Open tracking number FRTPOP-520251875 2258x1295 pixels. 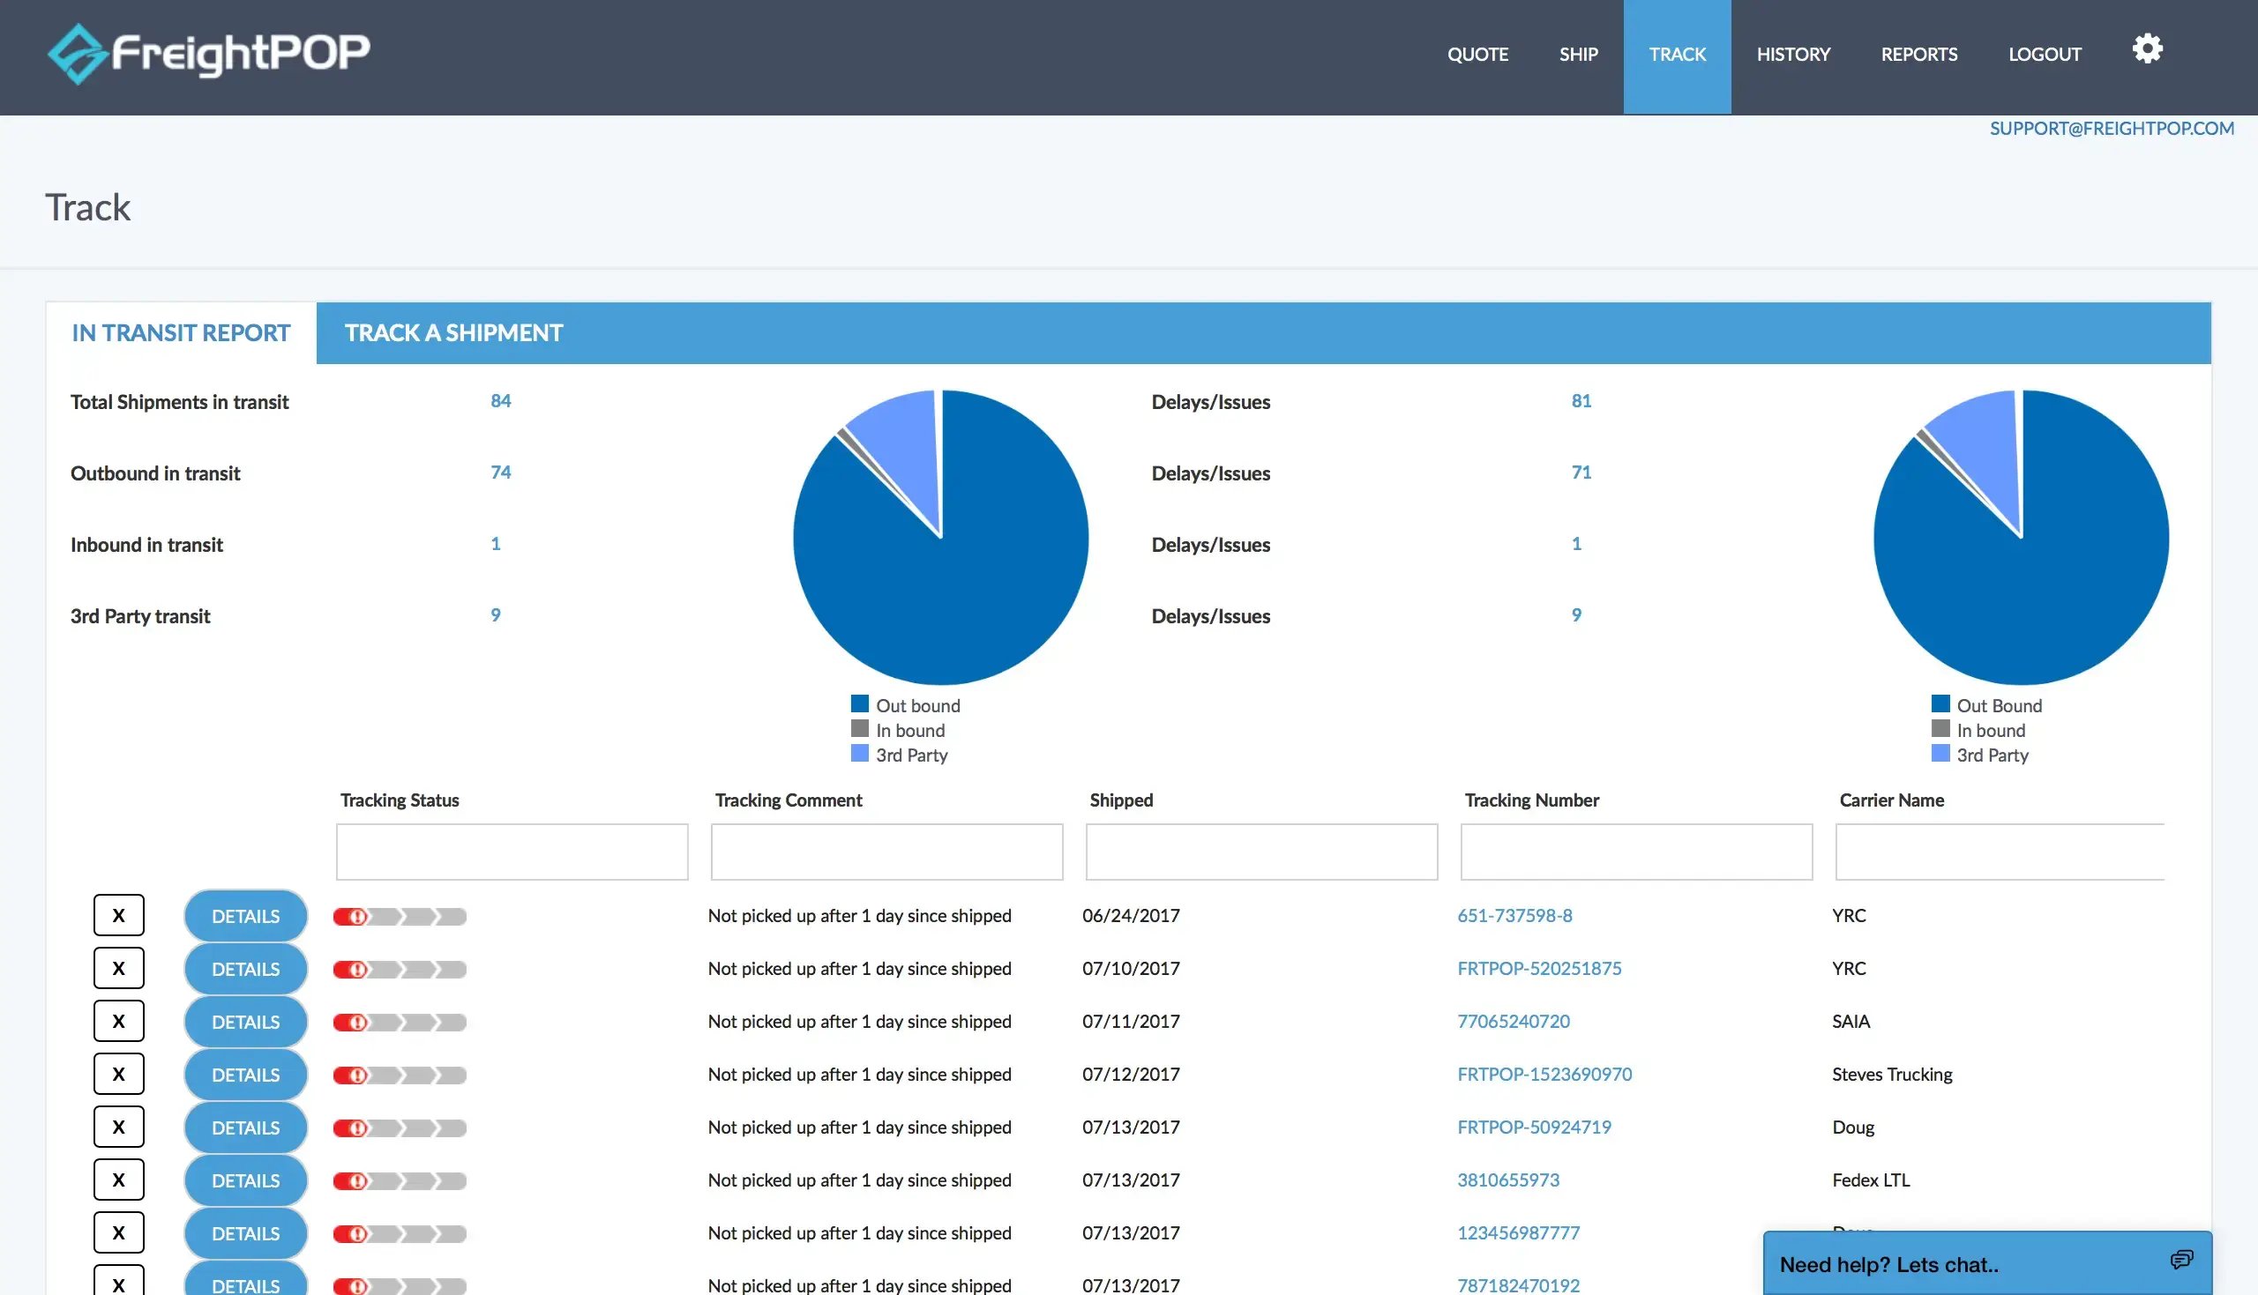coord(1539,968)
